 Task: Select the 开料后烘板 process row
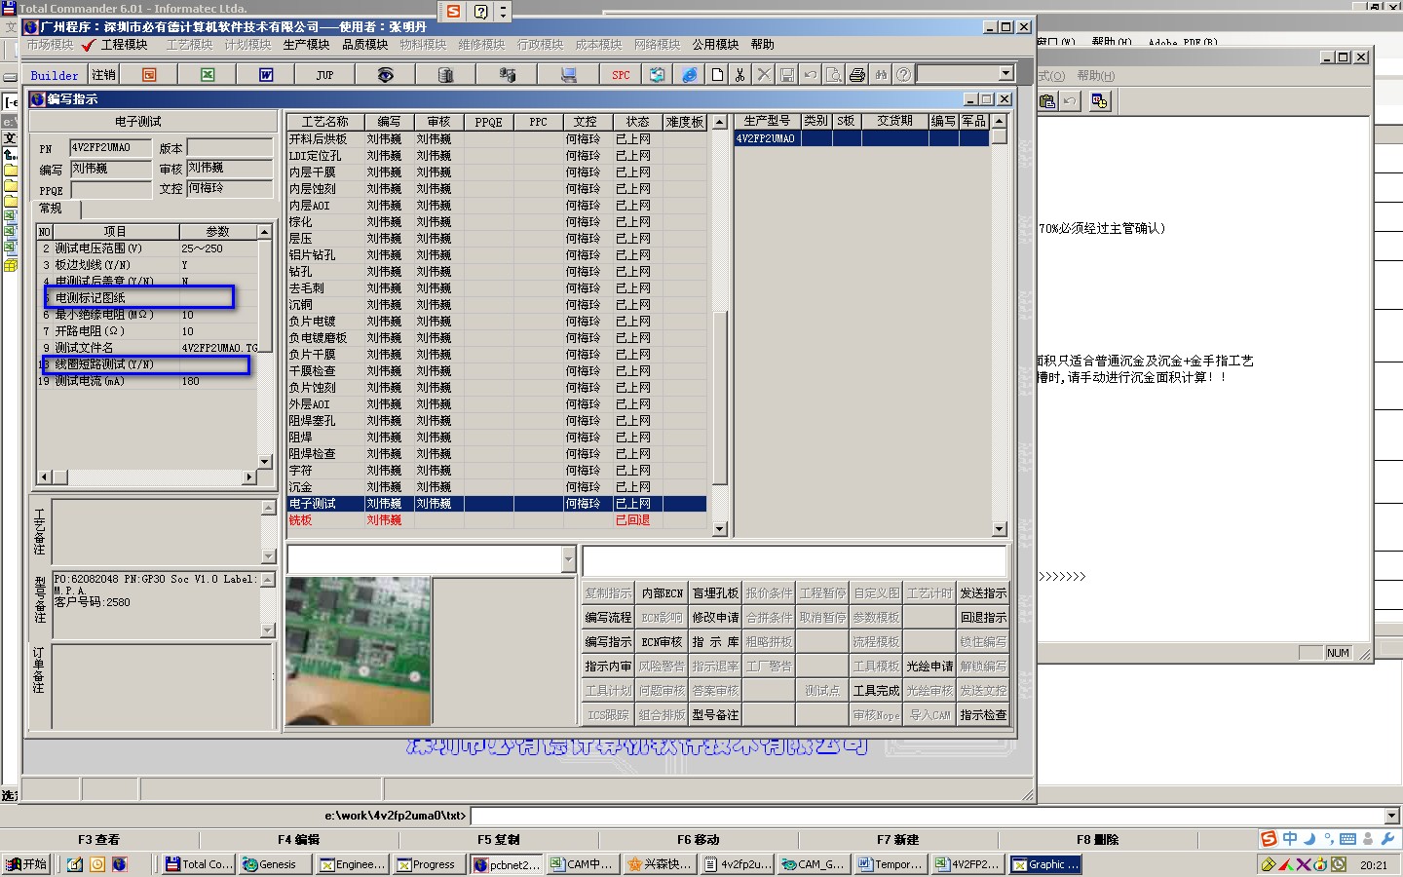pyautogui.click(x=497, y=139)
